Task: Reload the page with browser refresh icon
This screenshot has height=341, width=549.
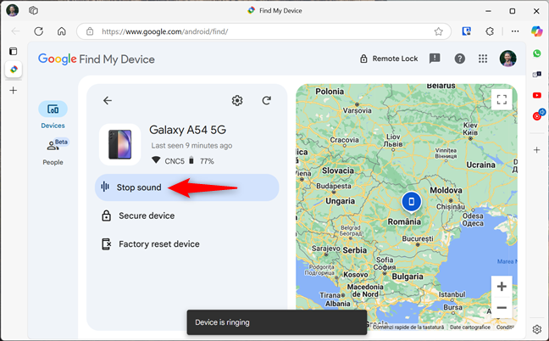Action: (38, 31)
